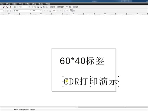The height and width of the screenshot is (111, 148).
Task: Click the Import icon in standard toolbar
Action: click(x=4, y=7)
